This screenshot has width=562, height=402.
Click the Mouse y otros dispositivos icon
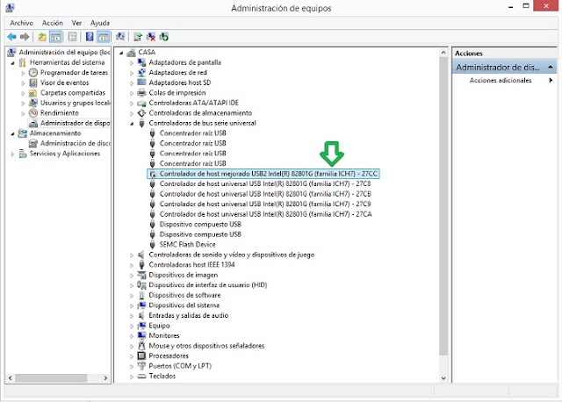pos(142,346)
